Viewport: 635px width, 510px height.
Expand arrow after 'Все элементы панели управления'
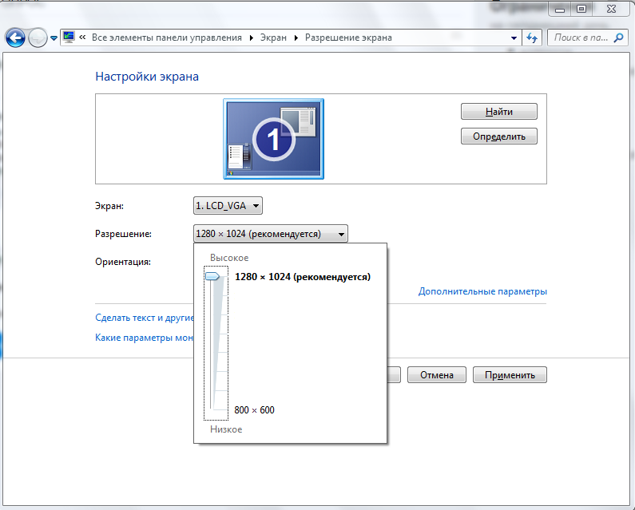point(251,38)
